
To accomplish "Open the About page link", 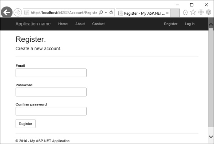I will click(x=80, y=24).
